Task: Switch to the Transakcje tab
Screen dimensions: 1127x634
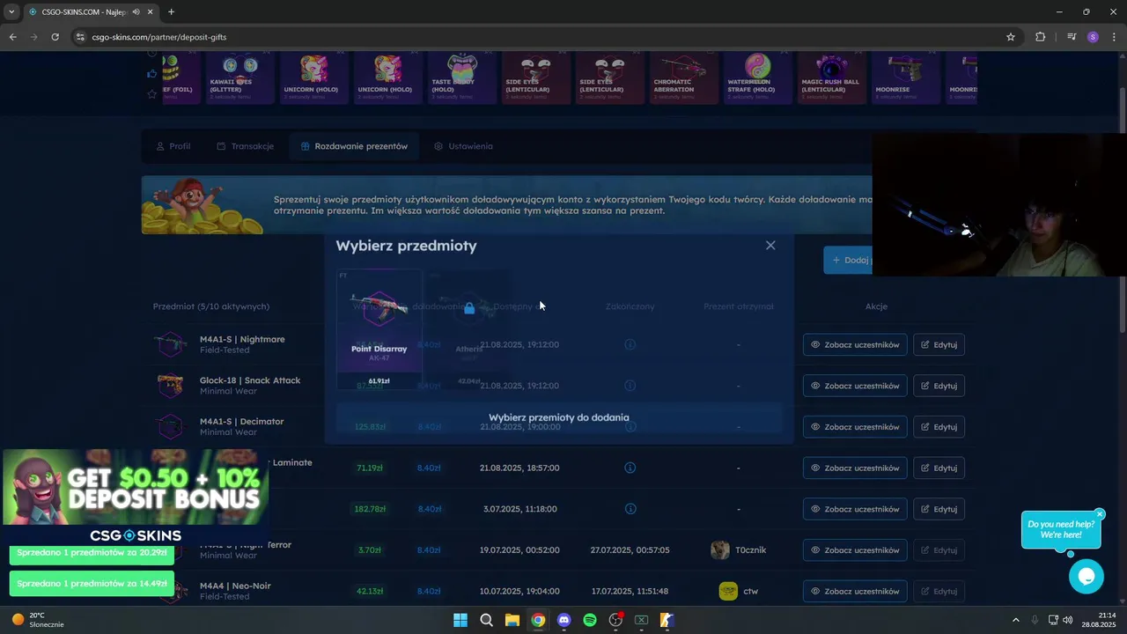Action: coord(245,146)
